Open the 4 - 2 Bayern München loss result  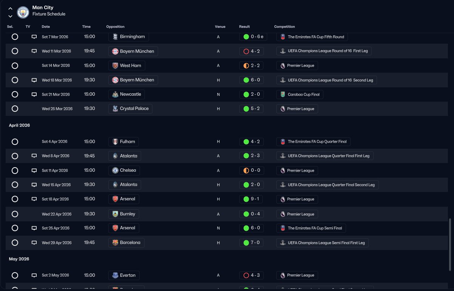pos(251,51)
